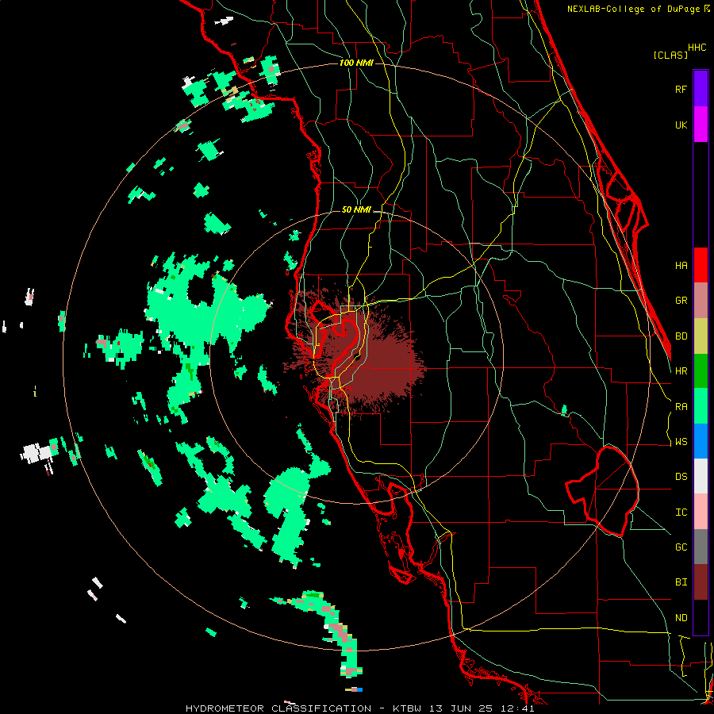Image resolution: width=714 pixels, height=714 pixels.
Task: Click the HHC product code label
Action: click(x=697, y=48)
